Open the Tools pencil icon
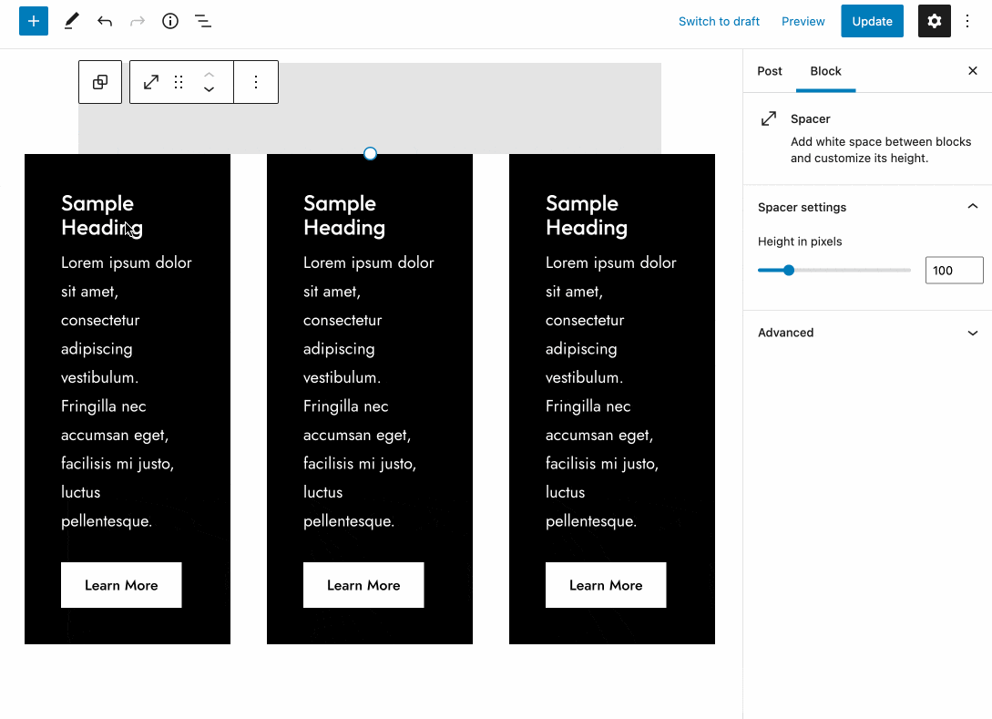Image resolution: width=992 pixels, height=719 pixels. point(71,21)
